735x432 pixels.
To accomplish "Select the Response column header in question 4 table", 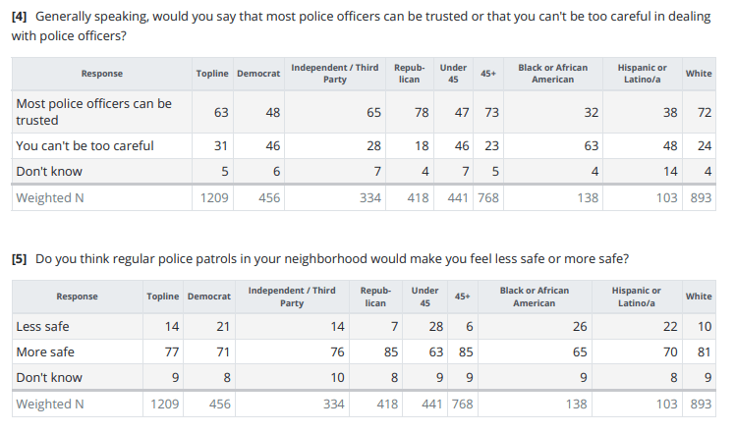I will click(x=102, y=74).
